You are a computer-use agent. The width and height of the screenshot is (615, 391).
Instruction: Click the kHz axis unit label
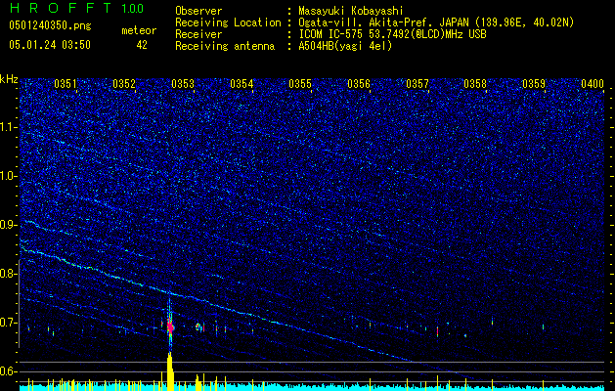pyautogui.click(x=9, y=79)
